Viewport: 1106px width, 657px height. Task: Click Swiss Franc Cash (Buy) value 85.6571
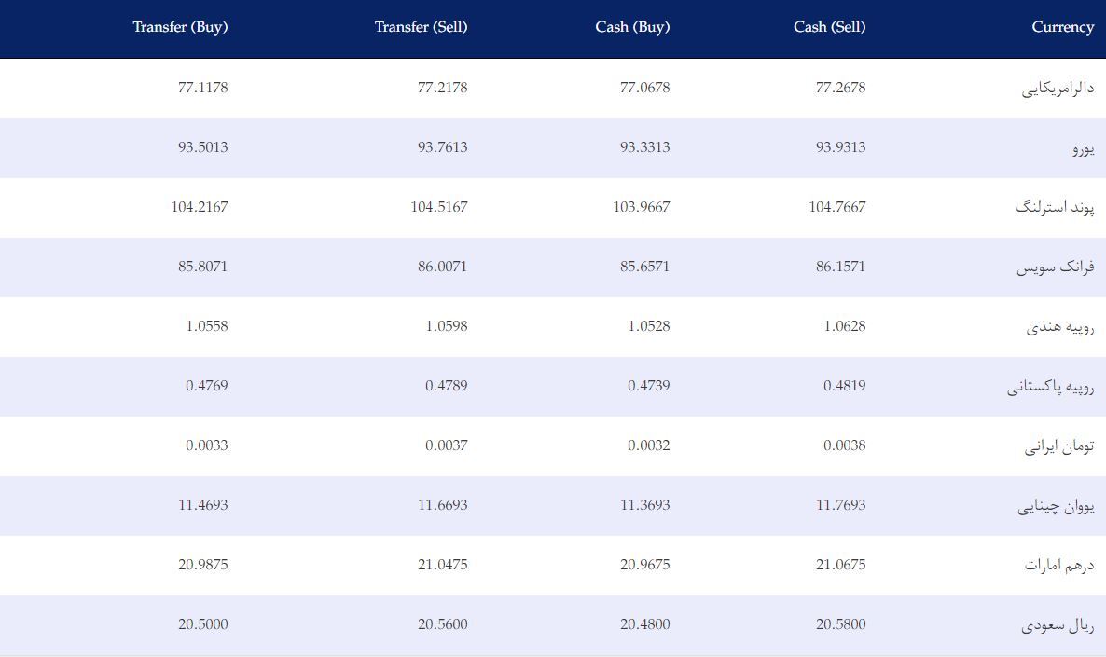coord(644,266)
